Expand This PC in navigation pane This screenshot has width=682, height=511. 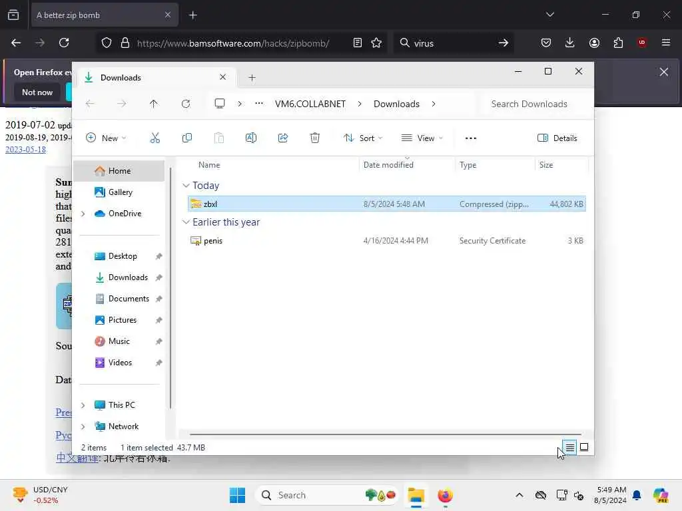pos(83,405)
